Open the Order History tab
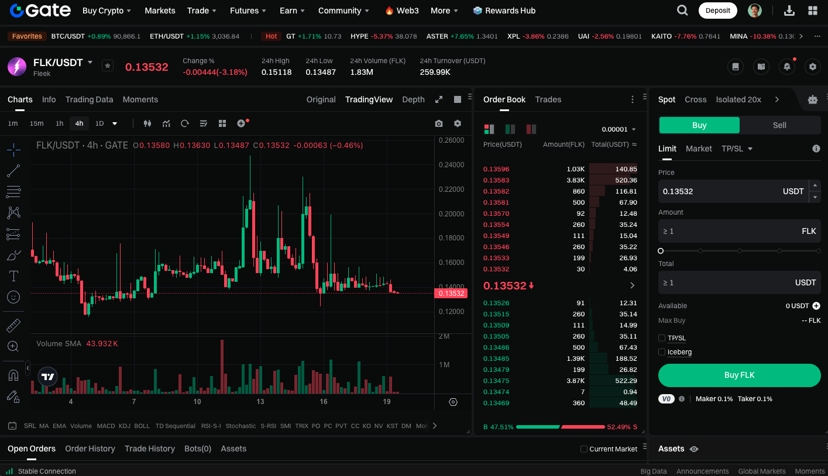Screen dimensions: 828x476 point(90,449)
